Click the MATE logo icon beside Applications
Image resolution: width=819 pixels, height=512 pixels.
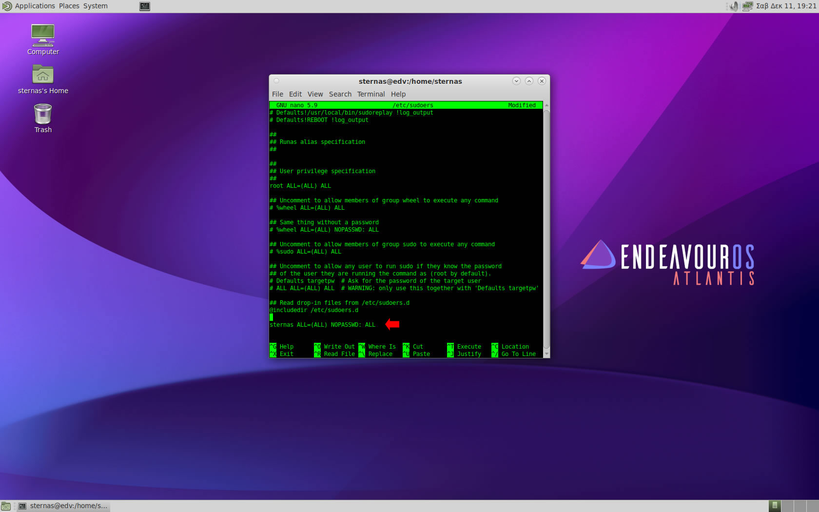7,6
